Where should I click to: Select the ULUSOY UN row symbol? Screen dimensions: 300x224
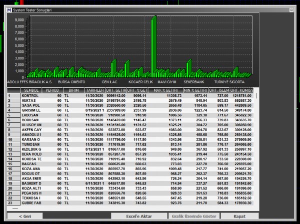click(31, 125)
